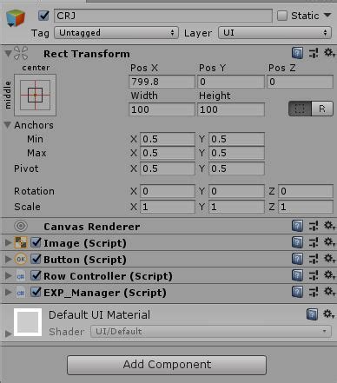
Task: Toggle the CRJ object active checkbox
Action: pyautogui.click(x=43, y=16)
